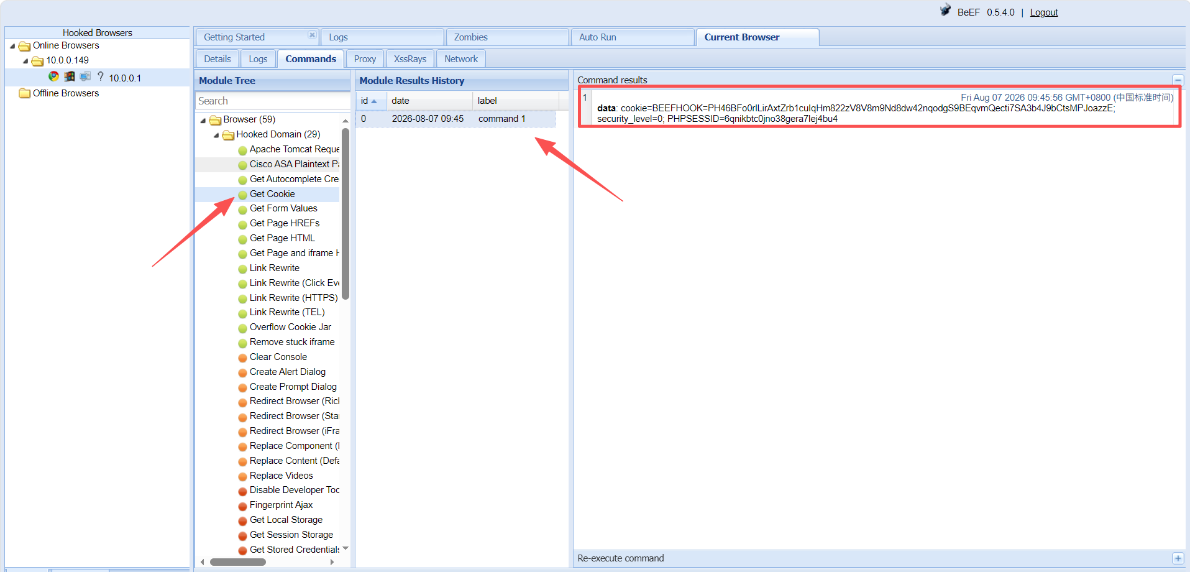
Task: Click green status dot beside Get Cookie
Action: [x=243, y=195]
